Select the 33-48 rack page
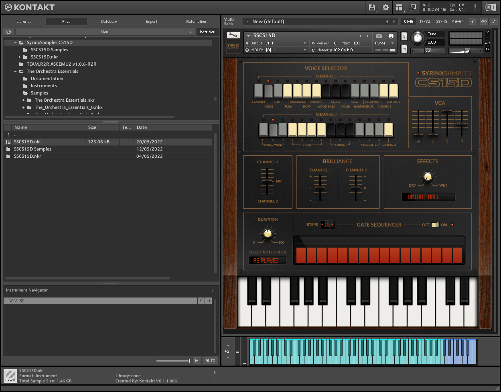The height and width of the screenshot is (392, 501). coord(442,22)
